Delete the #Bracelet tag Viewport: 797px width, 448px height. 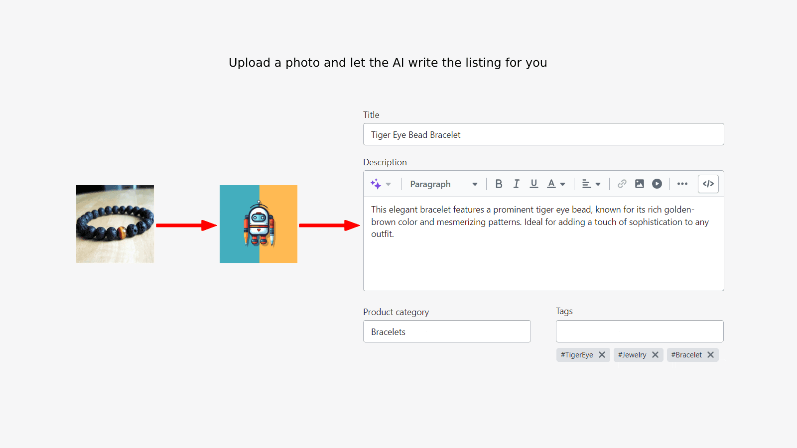click(x=710, y=355)
